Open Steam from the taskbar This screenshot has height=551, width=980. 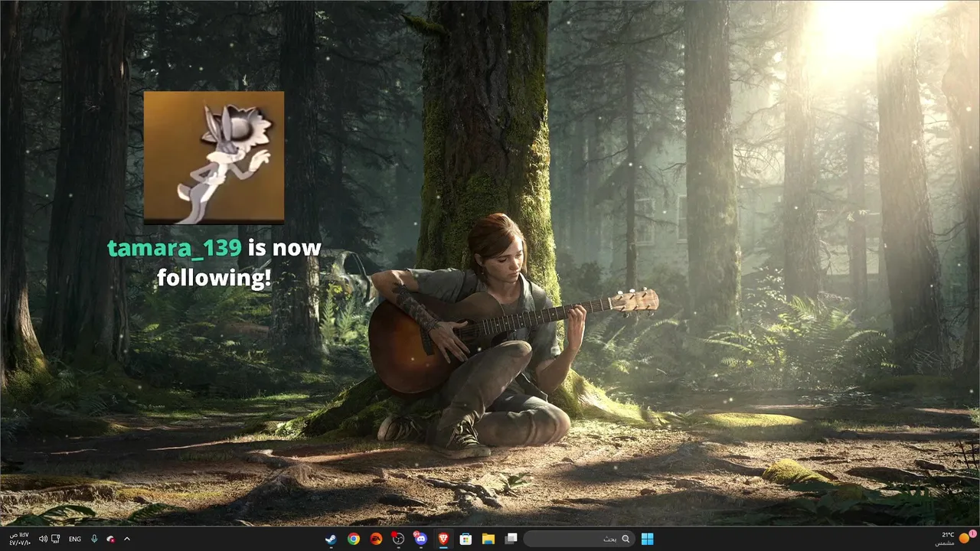click(330, 539)
